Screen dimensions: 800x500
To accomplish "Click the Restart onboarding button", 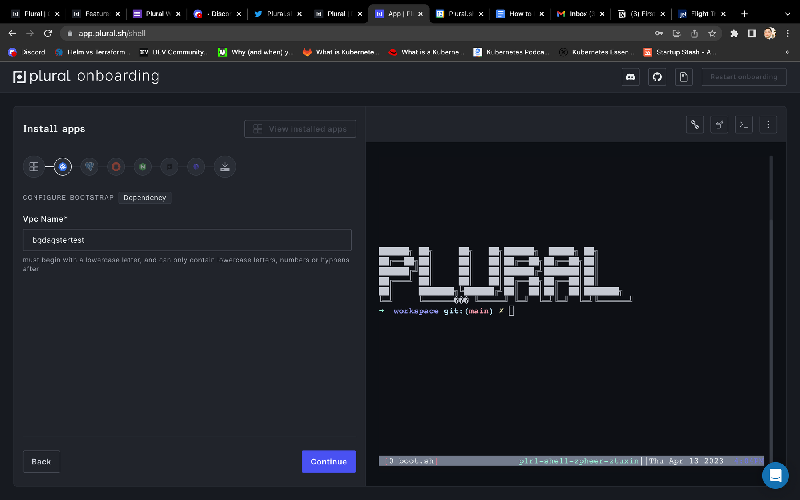I will click(x=744, y=77).
